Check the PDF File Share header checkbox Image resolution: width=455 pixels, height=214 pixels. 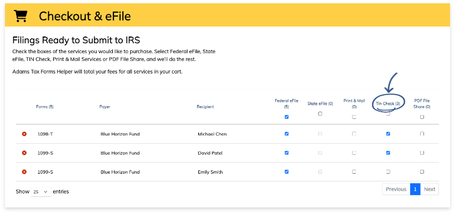coord(422,117)
